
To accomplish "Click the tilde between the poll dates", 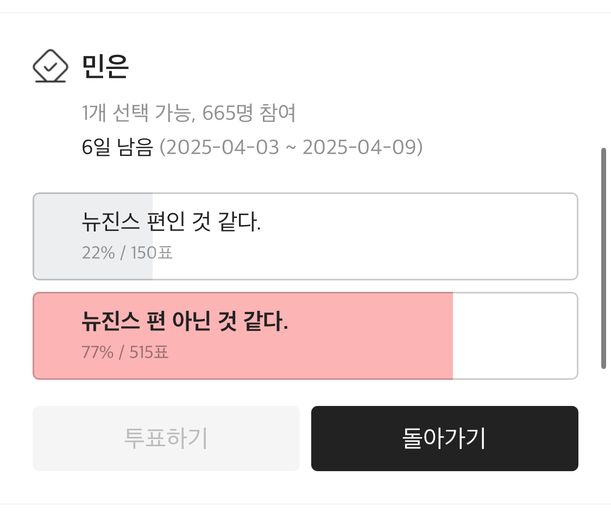I will pos(291,148).
